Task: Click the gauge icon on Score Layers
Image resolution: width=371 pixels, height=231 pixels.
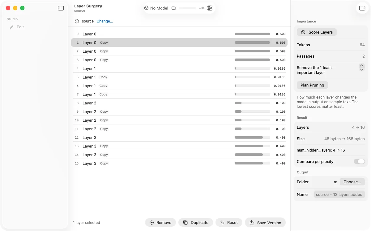Action: (x=303, y=32)
